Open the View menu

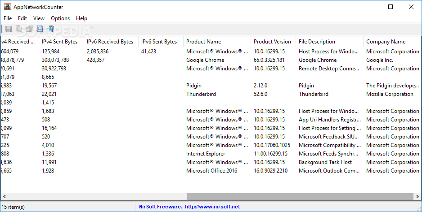[x=39, y=18]
